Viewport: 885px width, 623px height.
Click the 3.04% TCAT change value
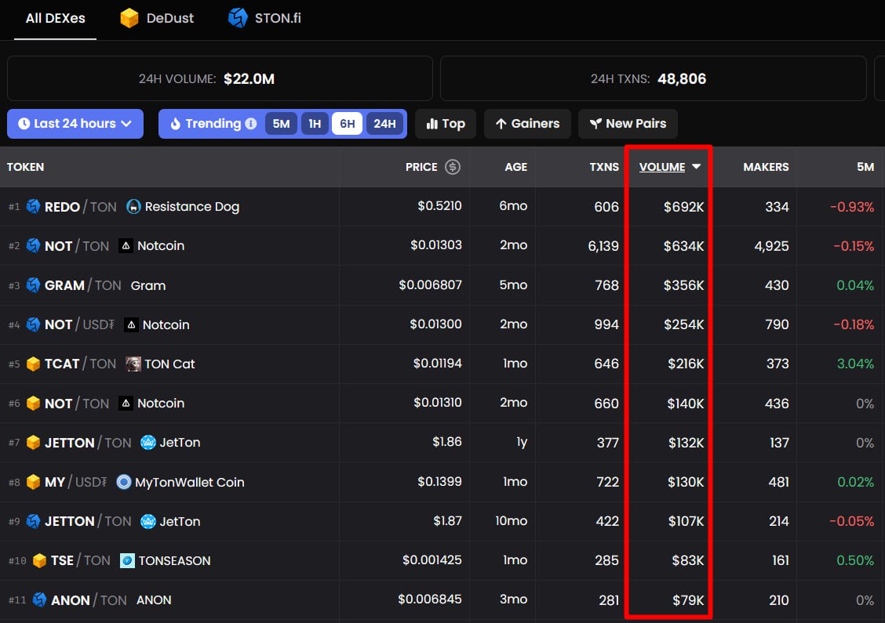pos(855,364)
